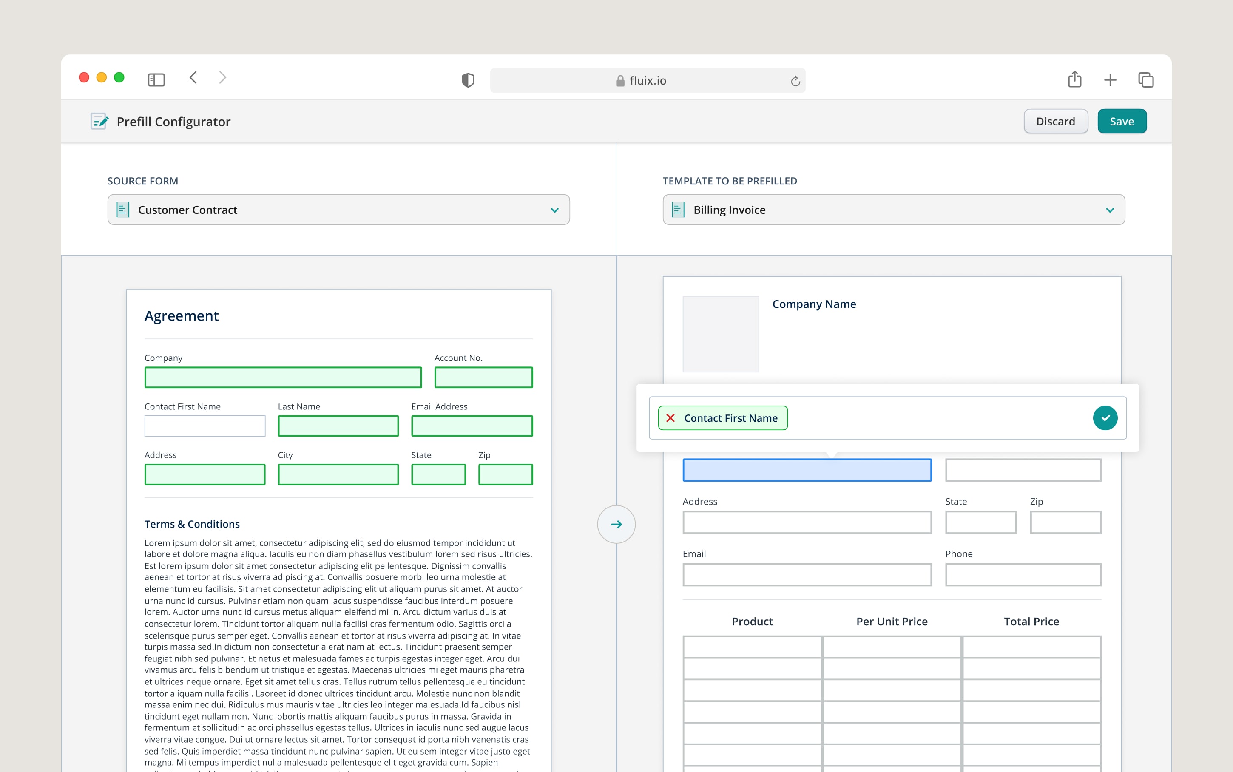Click the first Per Unit Price cell

[892, 647]
